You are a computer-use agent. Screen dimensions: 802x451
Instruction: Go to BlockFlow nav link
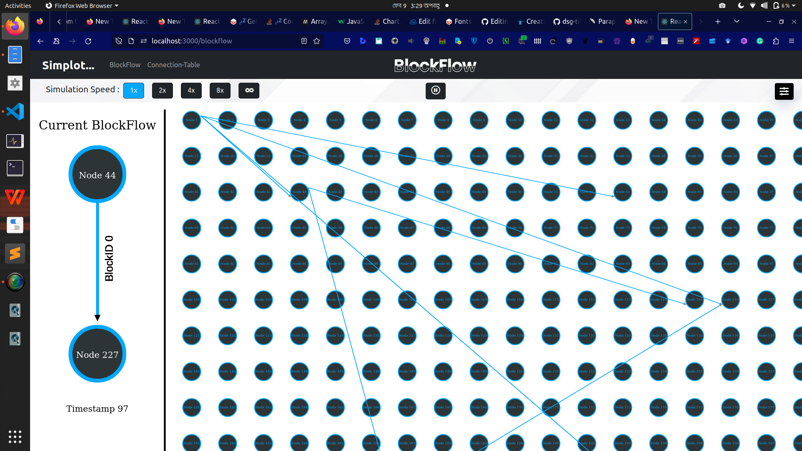click(125, 65)
